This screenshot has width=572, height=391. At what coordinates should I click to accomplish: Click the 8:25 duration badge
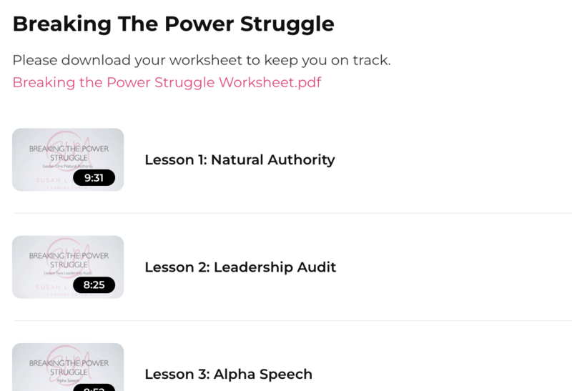click(94, 285)
